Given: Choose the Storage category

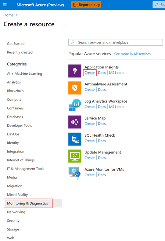Looking at the screenshot, I should click(x=13, y=229).
